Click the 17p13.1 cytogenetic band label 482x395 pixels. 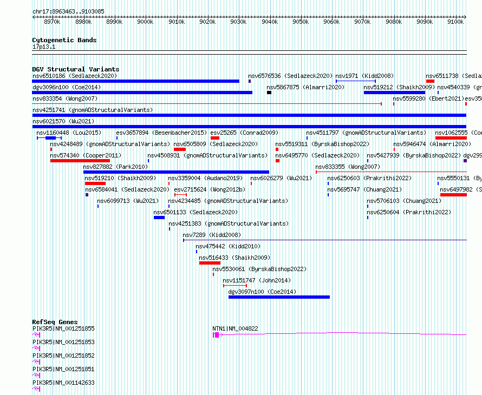tap(44, 47)
